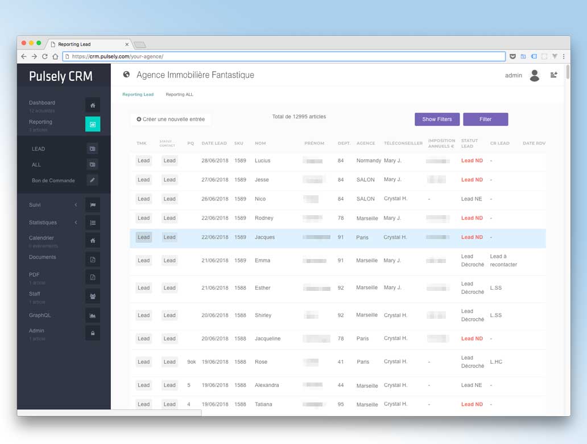Screen dimensions: 587x444
Task: Select the teal Reporting chart icon
Action: 93,125
